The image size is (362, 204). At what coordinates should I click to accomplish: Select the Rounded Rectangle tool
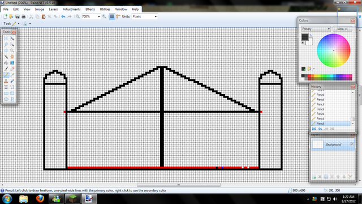[x=12, y=93]
